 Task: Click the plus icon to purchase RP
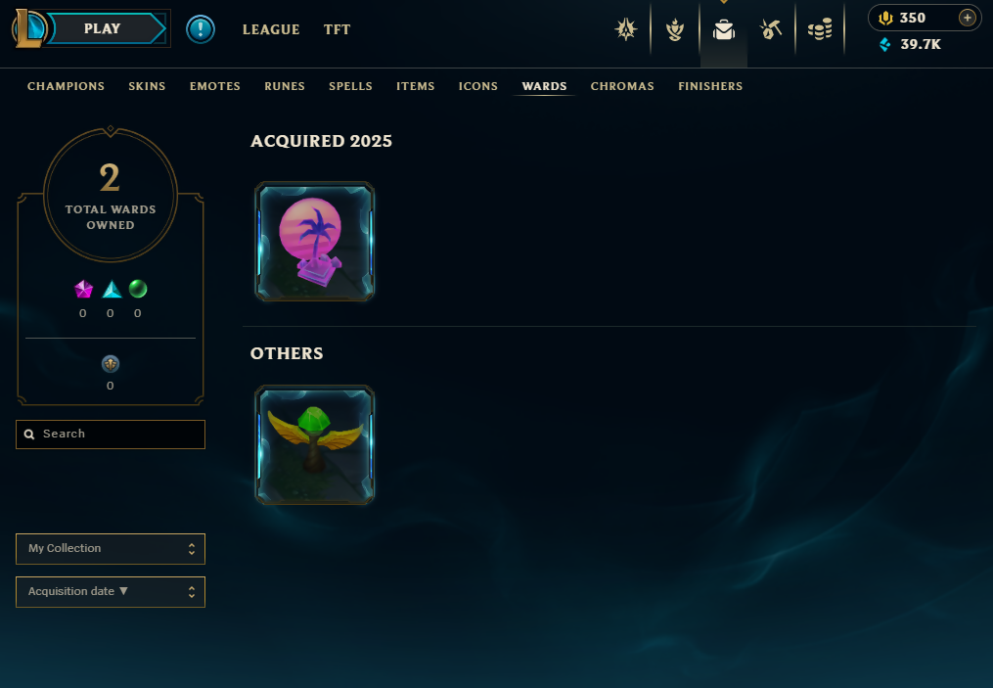967,18
